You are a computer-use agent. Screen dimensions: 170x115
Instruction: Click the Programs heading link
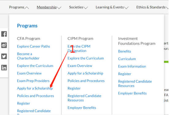(x=27, y=26)
